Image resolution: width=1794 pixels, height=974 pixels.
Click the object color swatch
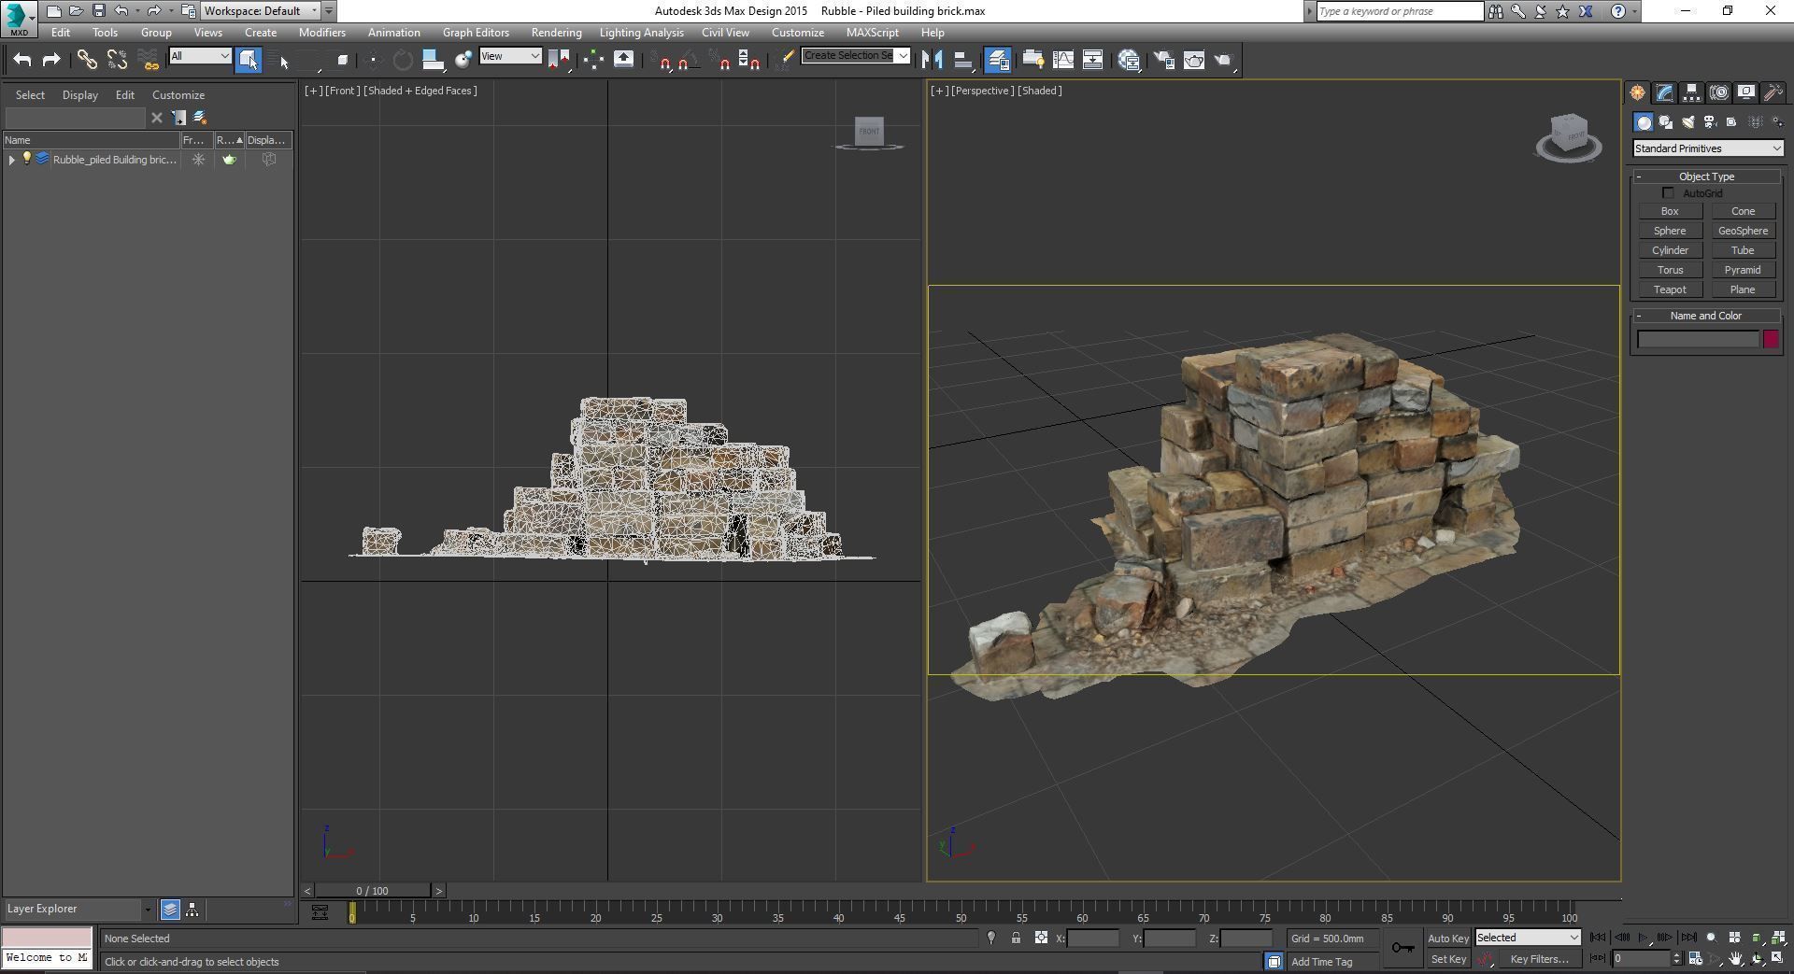point(1771,340)
